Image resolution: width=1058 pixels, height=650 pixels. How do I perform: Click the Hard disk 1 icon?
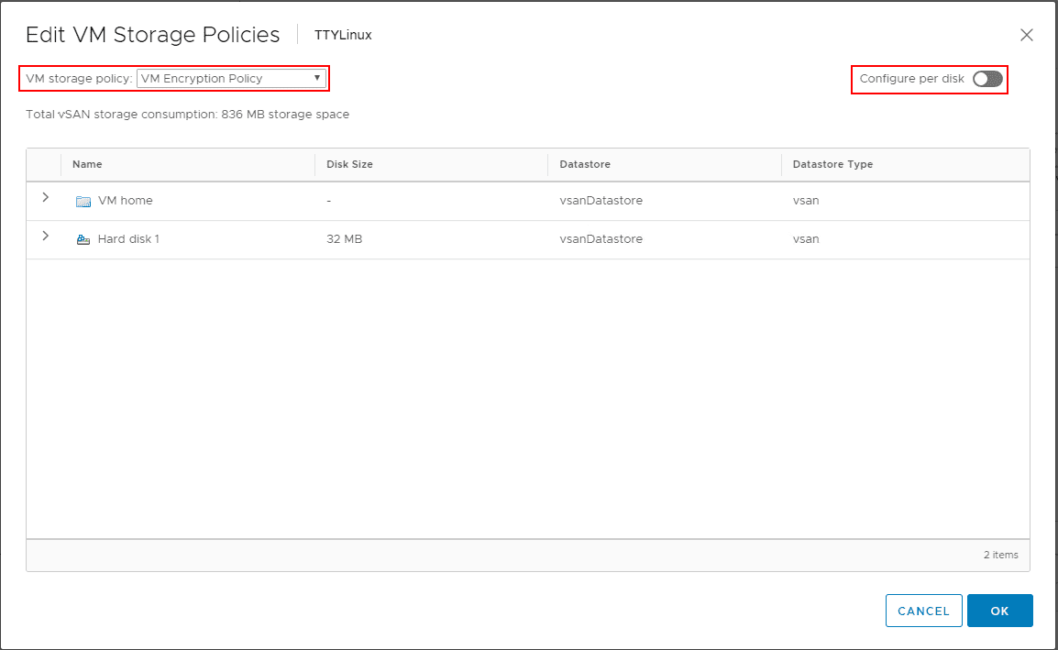83,239
